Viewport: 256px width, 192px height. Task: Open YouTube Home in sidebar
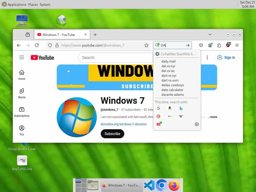[22, 75]
